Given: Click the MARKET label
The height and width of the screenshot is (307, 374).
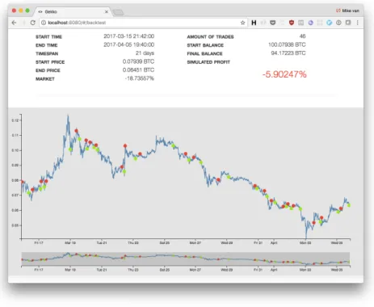Looking at the screenshot, I should [x=45, y=79].
